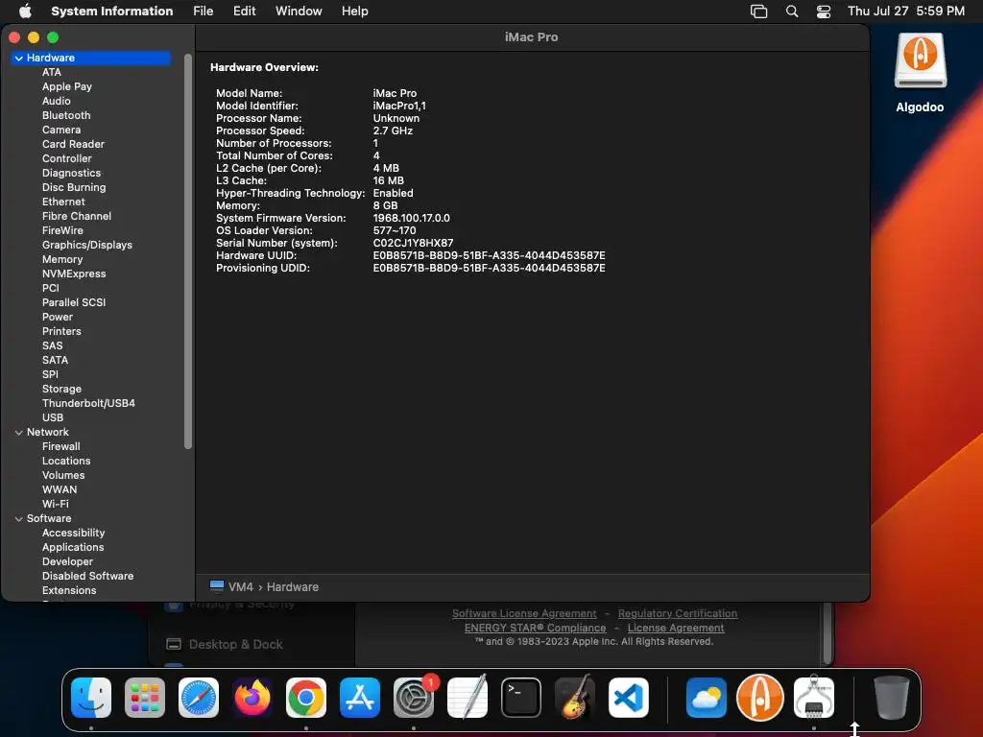The image size is (983, 737).
Task: Open ENERGY STAR Compliance link
Action: (536, 628)
